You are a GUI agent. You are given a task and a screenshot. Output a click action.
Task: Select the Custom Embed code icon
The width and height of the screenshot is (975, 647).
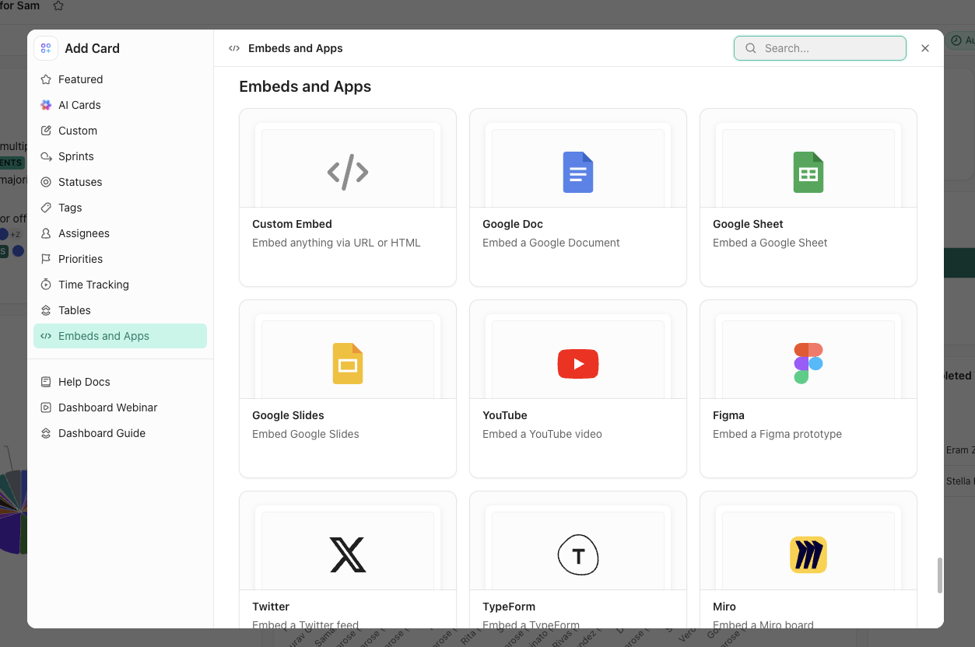(348, 172)
